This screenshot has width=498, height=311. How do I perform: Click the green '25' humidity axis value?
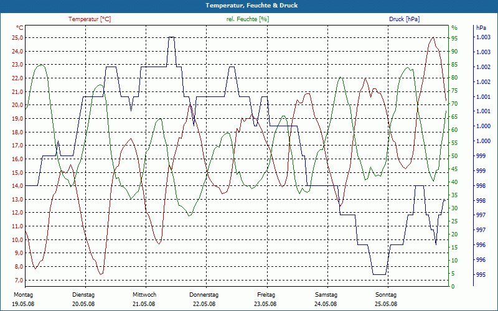[454, 221]
